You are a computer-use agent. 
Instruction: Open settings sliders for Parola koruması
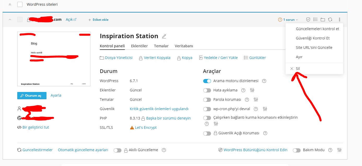coord(256,99)
